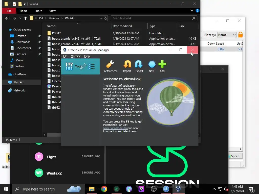This screenshot has height=194, width=259.
Task: Click the orange lock icon in qBittorrent
Action: coord(241,35)
